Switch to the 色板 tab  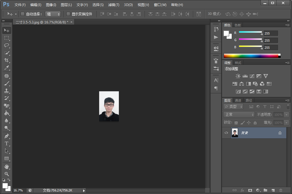[x=238, y=25]
